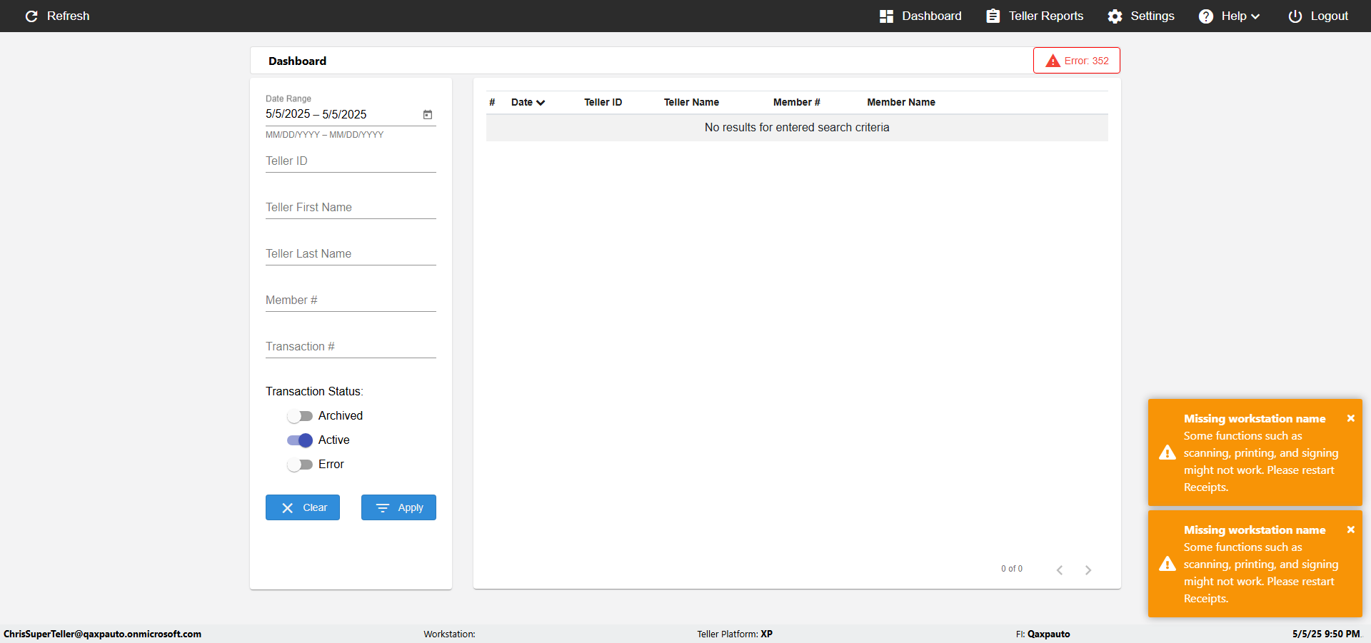Open the Error: 352 alert button
The height and width of the screenshot is (643, 1371).
click(x=1077, y=61)
